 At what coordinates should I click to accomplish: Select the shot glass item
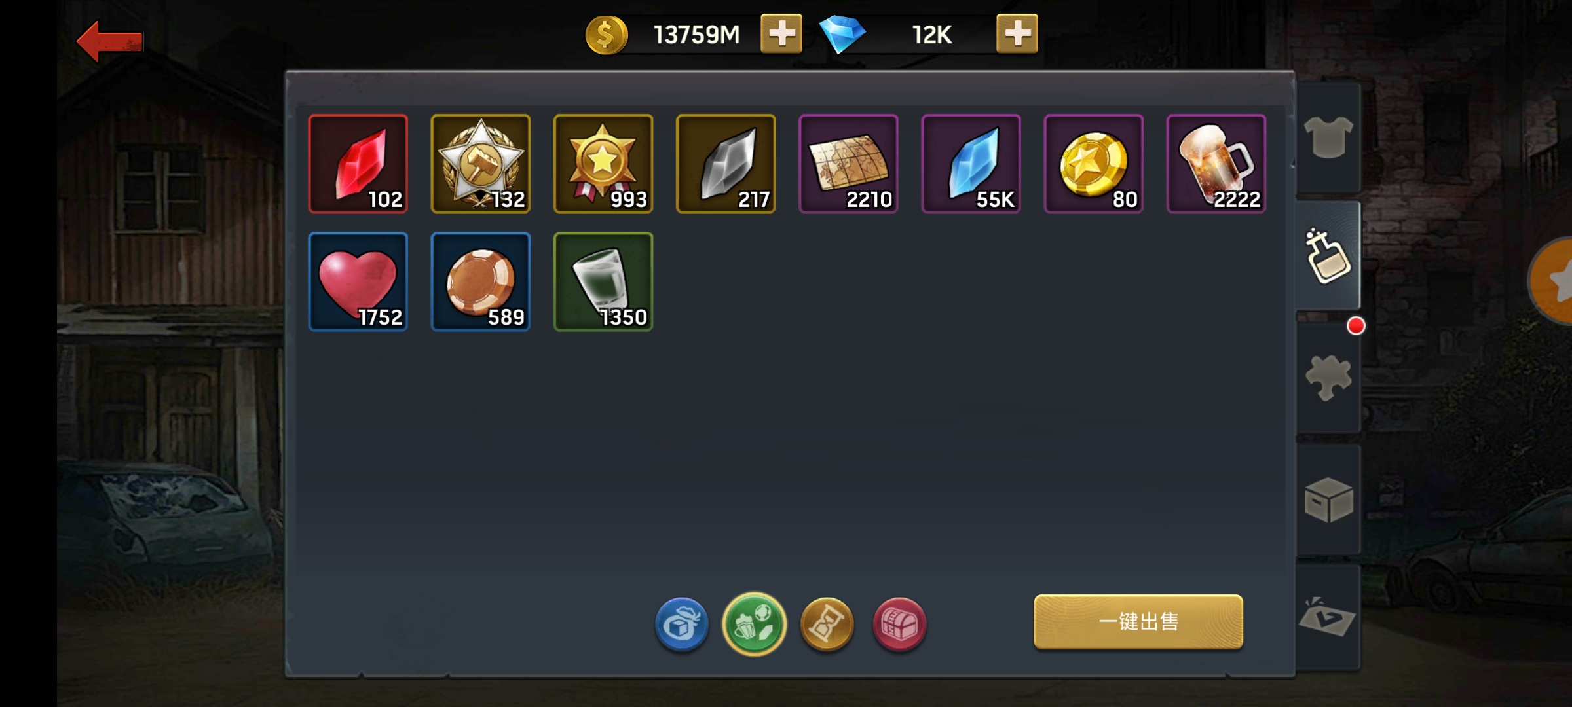[603, 281]
